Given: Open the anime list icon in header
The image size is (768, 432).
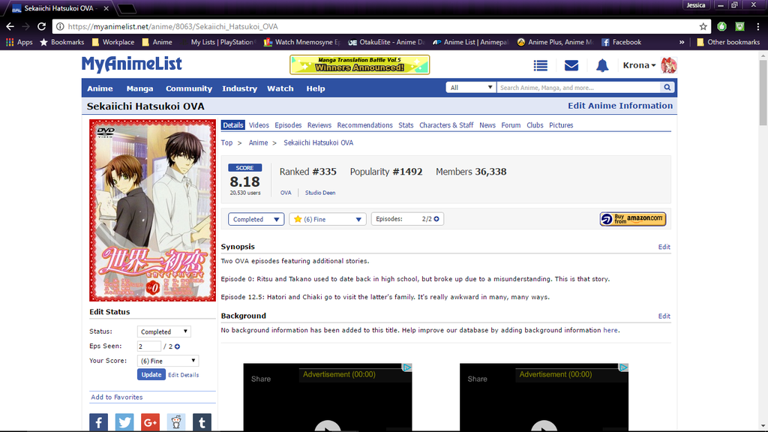Looking at the screenshot, I should [x=540, y=65].
